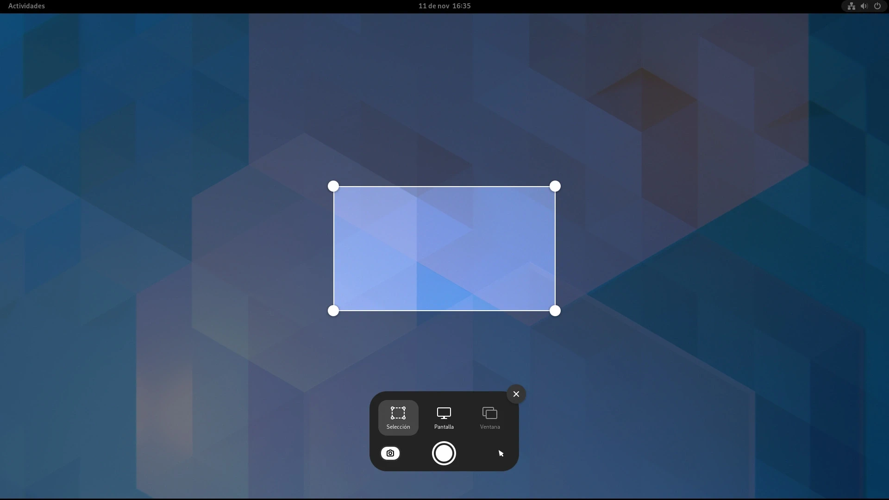Switch to Pantalla full-screen capture
The height and width of the screenshot is (500, 889).
click(444, 417)
